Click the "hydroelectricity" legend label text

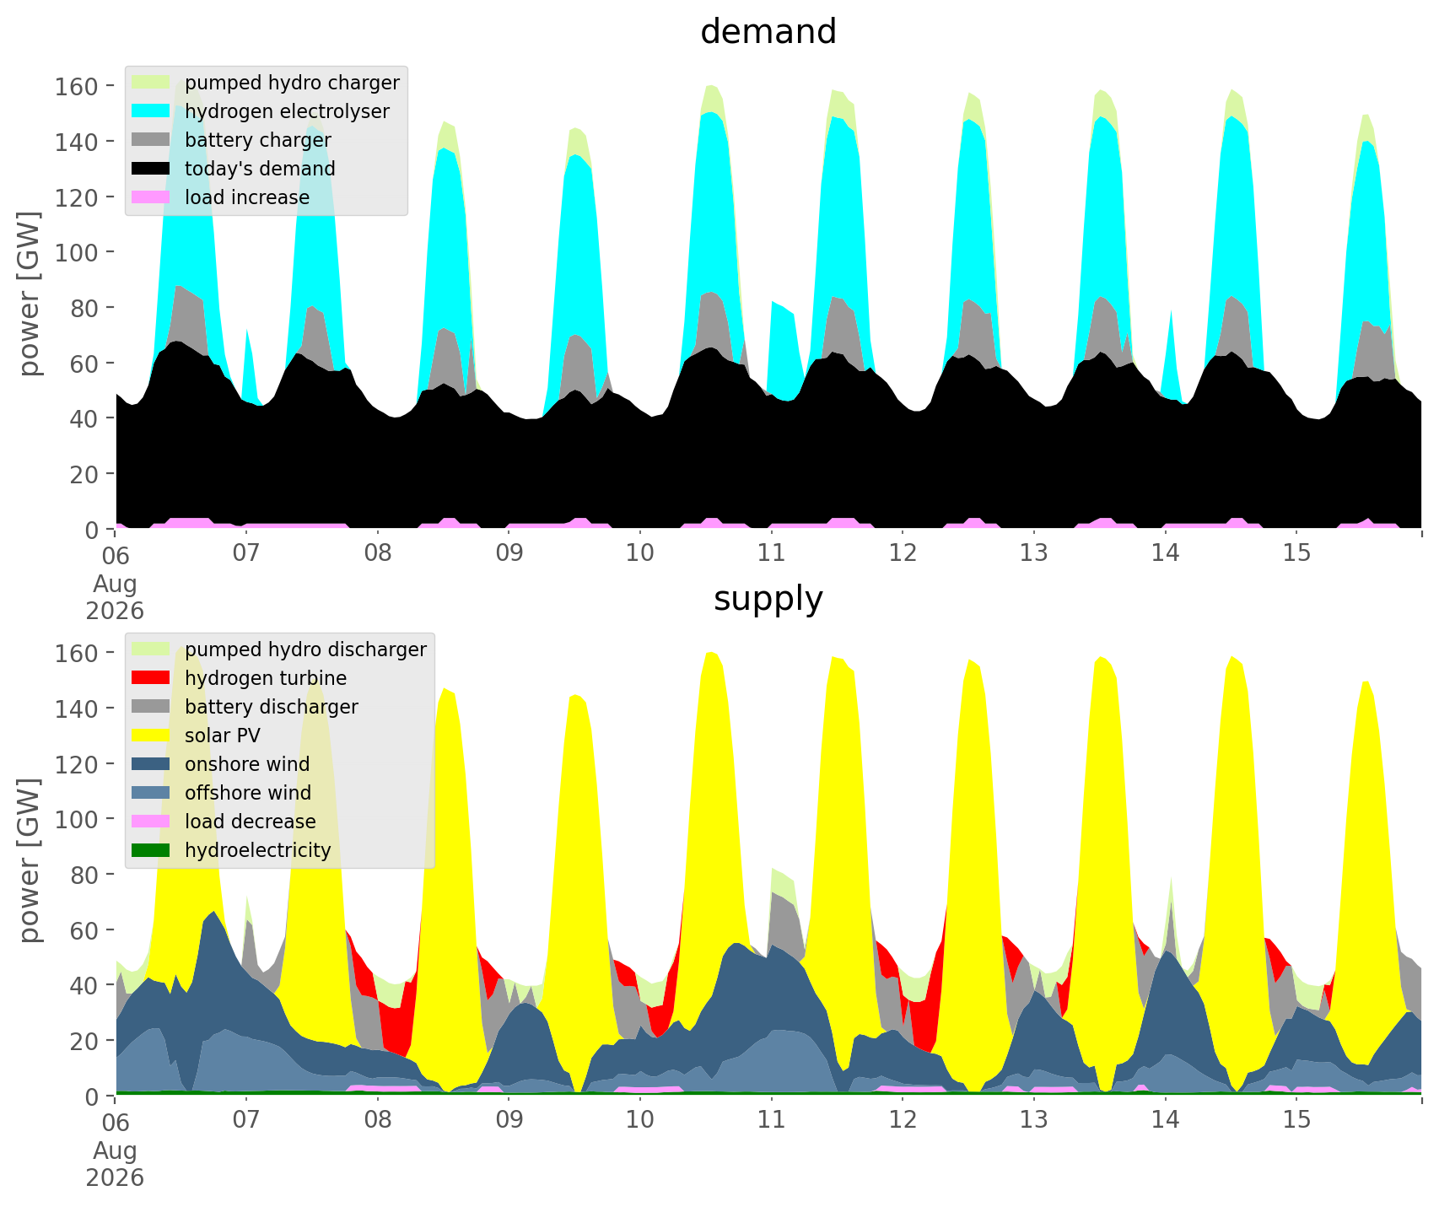[x=258, y=850]
